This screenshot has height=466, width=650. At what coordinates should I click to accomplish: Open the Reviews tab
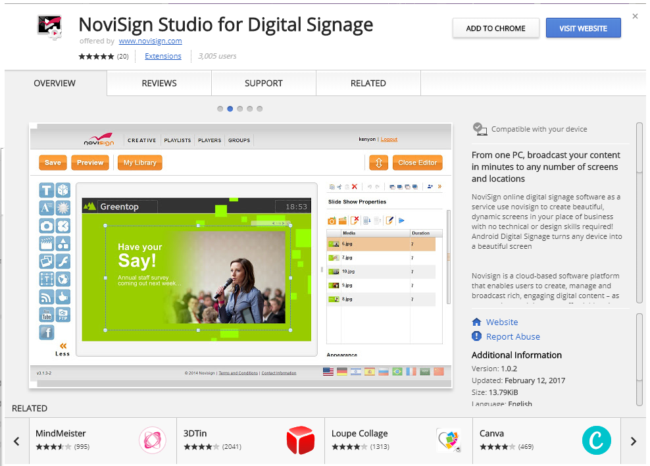coord(159,84)
